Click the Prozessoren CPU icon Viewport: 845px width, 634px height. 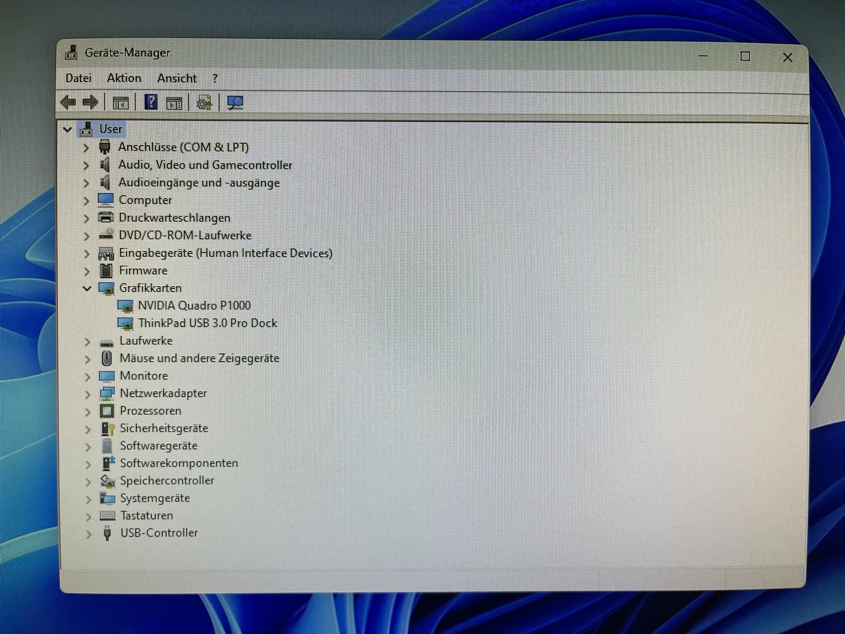tap(107, 411)
